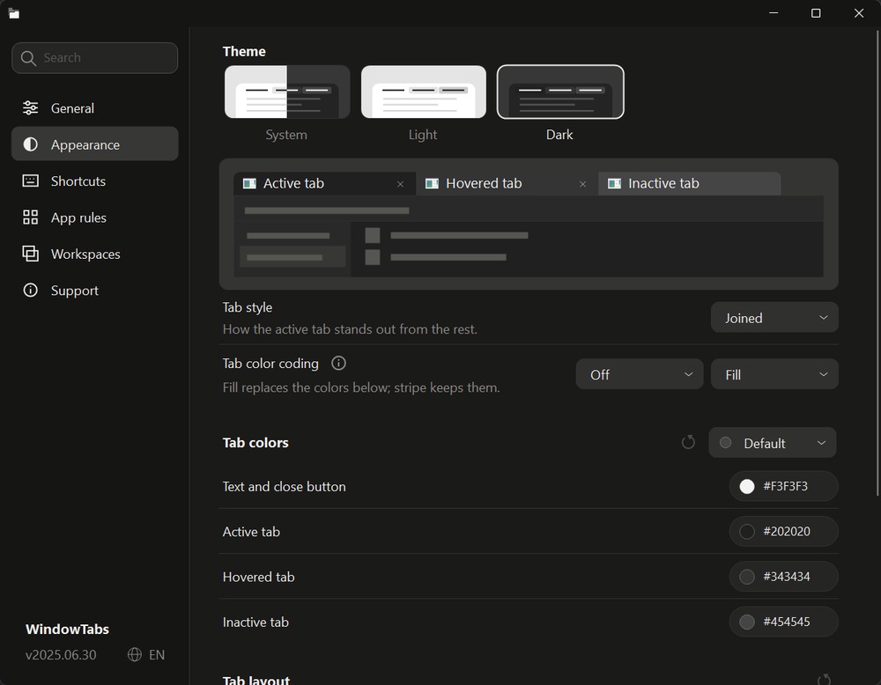Image resolution: width=881 pixels, height=685 pixels.
Task: Switch to the Appearance settings section
Action: click(95, 144)
